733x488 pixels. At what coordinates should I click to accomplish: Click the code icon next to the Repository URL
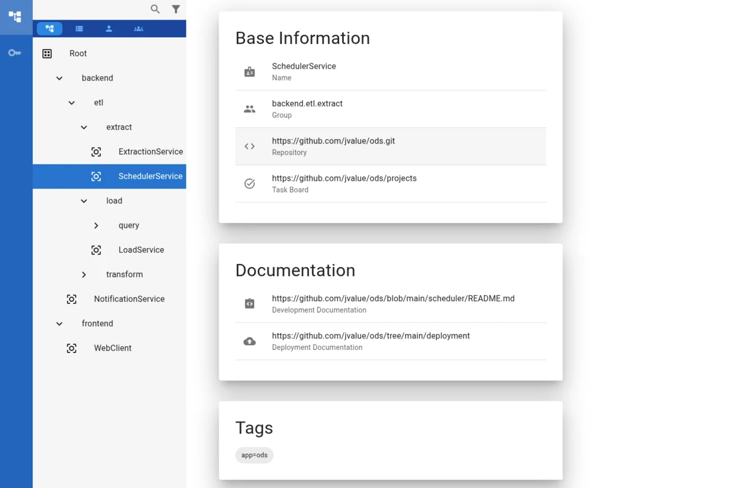click(249, 146)
